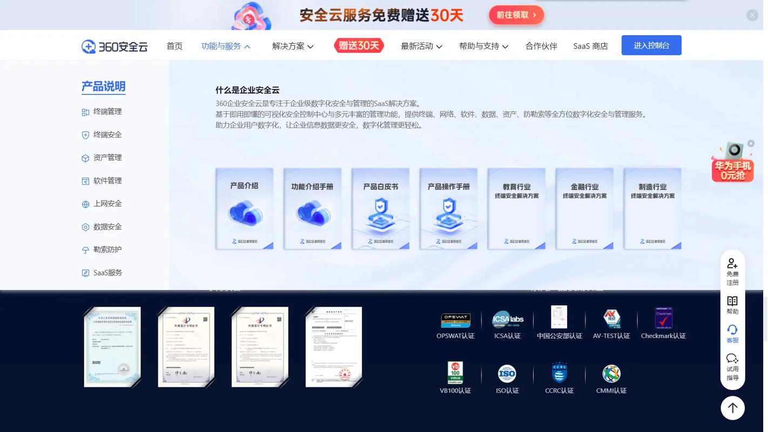
Task: Click the 中国公安部认证 document image
Action: click(559, 317)
